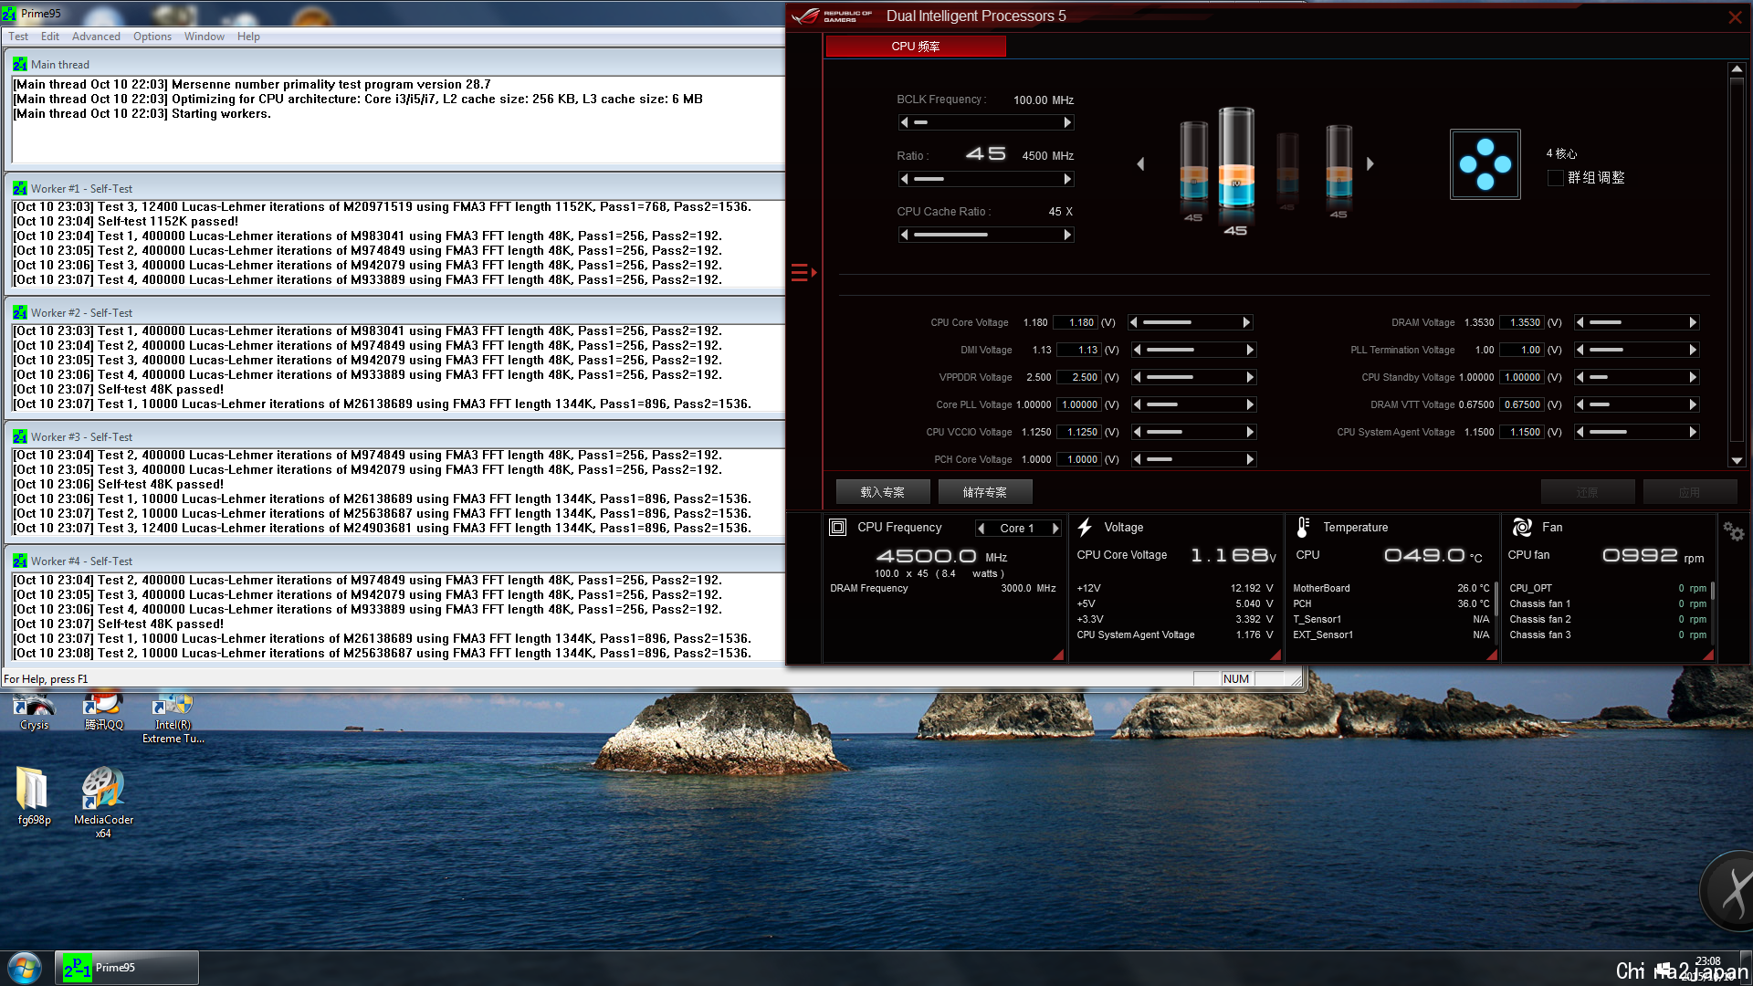This screenshot has height=986, width=1753.
Task: Select the CPU 频率 tab
Action: pos(916,47)
